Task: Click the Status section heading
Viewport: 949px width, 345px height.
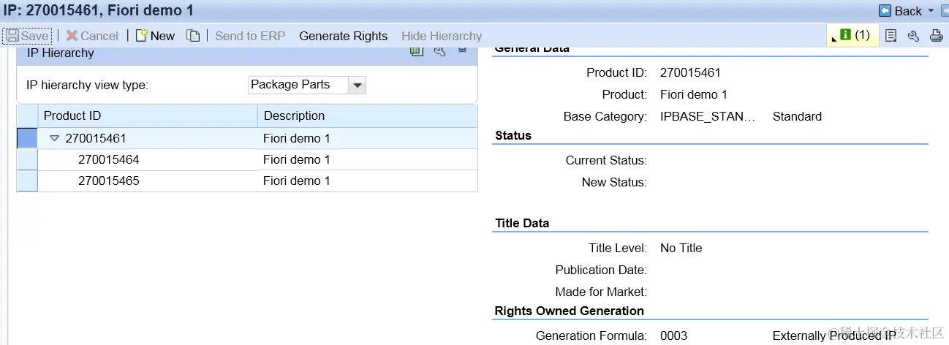Action: point(513,135)
